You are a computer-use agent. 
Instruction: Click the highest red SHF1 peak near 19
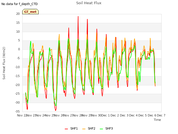[78, 16]
